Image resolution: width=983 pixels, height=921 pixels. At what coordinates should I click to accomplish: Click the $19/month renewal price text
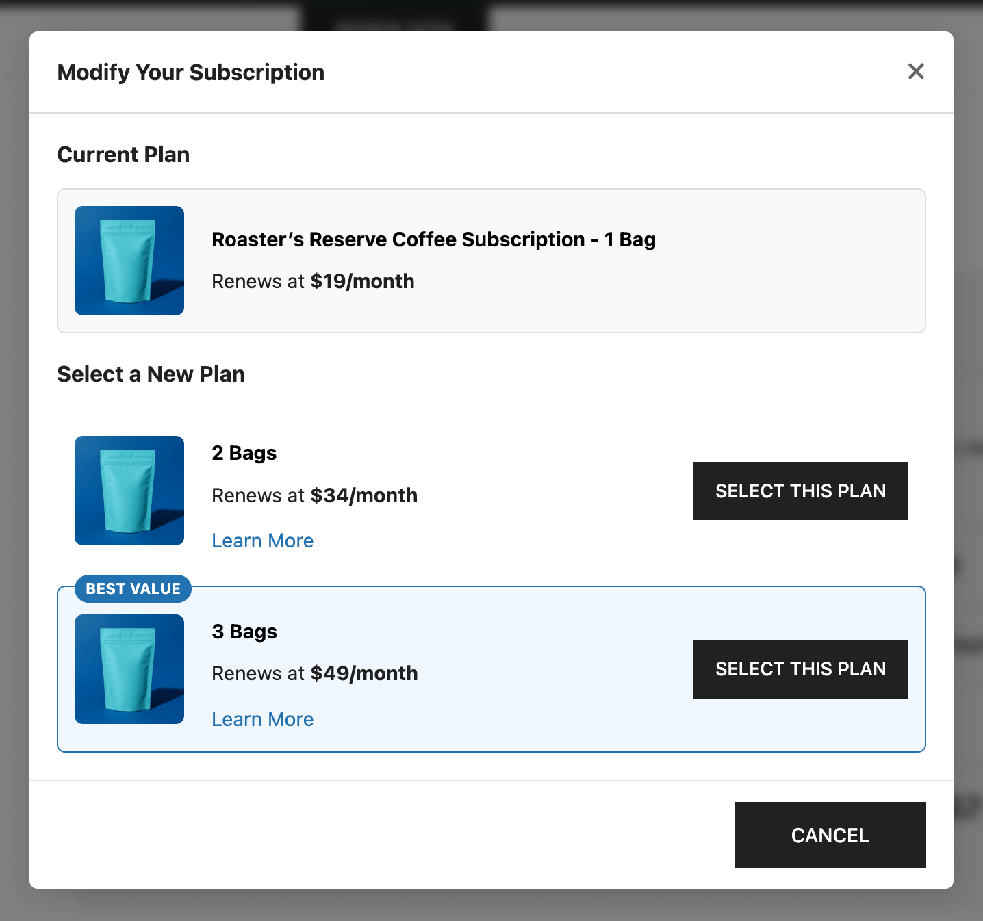click(362, 281)
